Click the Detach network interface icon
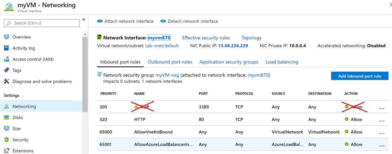 (x=163, y=21)
